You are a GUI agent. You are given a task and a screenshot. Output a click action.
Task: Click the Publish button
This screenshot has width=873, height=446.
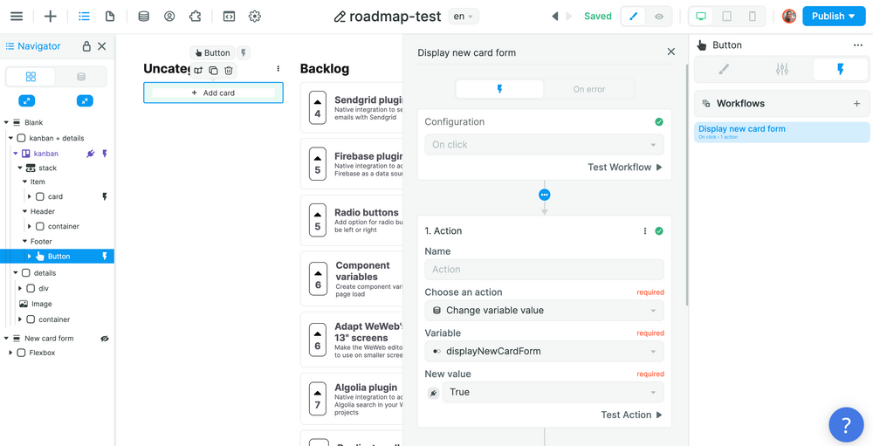tap(833, 17)
